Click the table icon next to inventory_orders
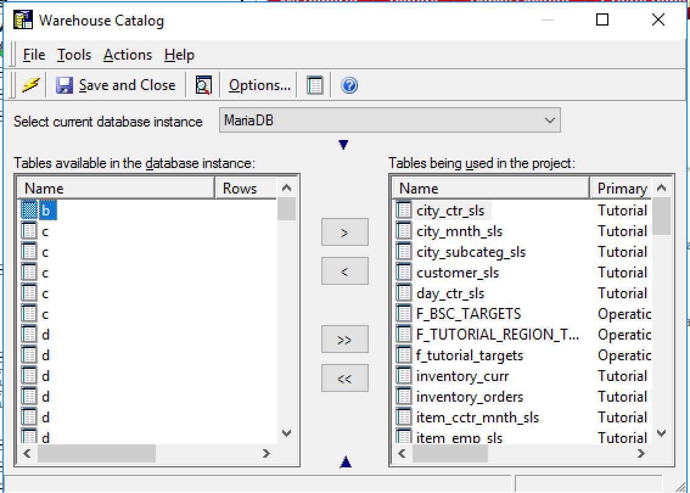690x493 pixels. pos(403,396)
